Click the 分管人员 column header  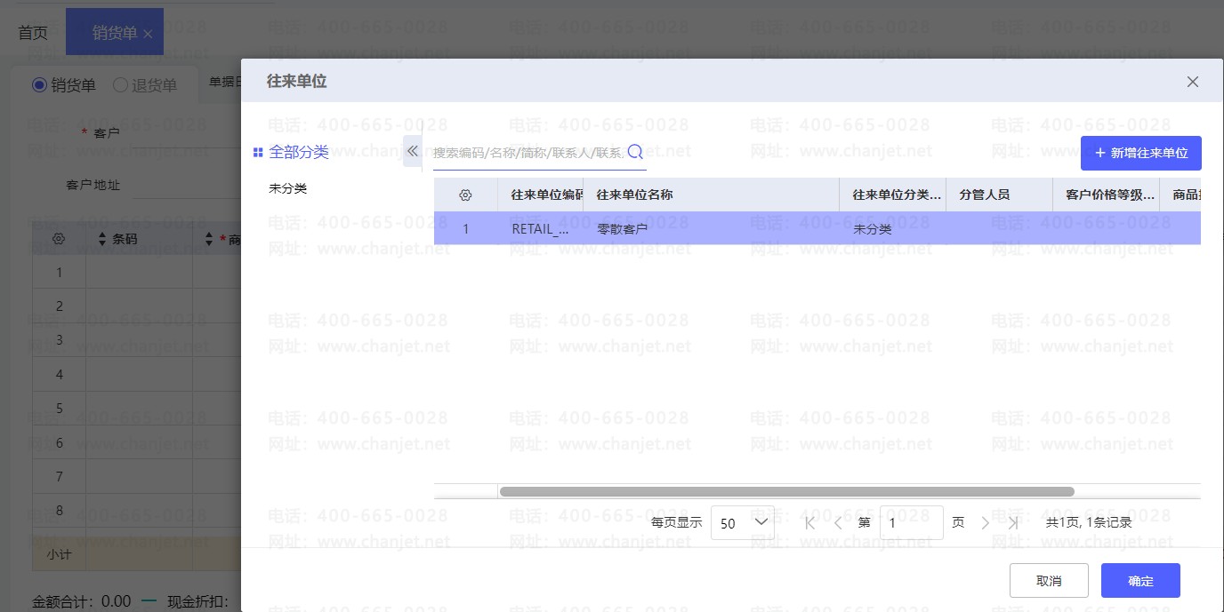pos(1000,195)
